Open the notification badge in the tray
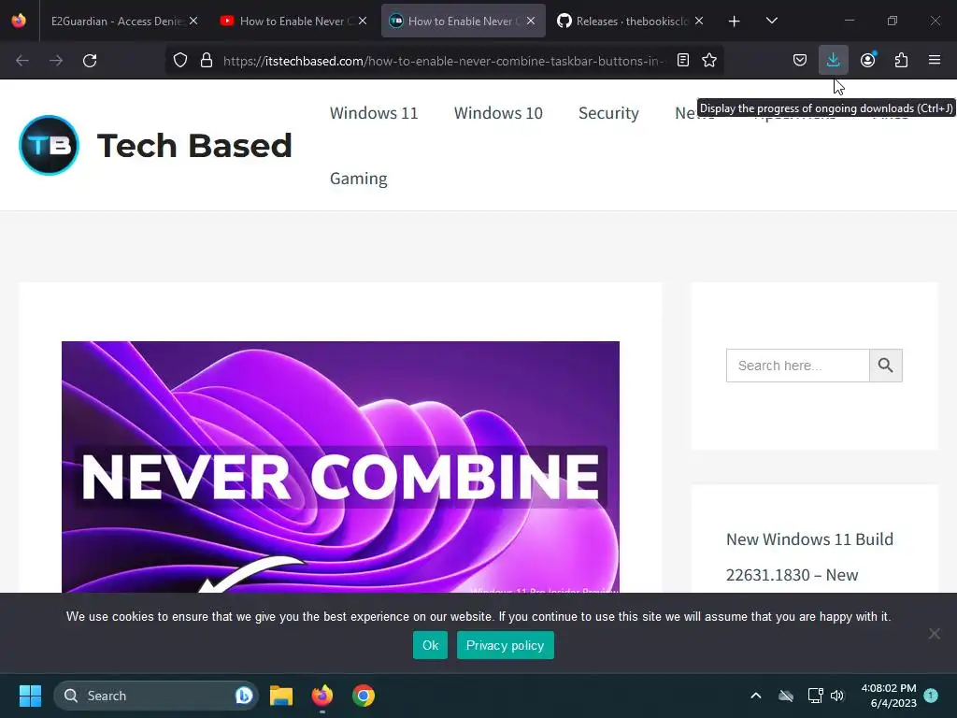957x718 pixels. click(x=931, y=696)
